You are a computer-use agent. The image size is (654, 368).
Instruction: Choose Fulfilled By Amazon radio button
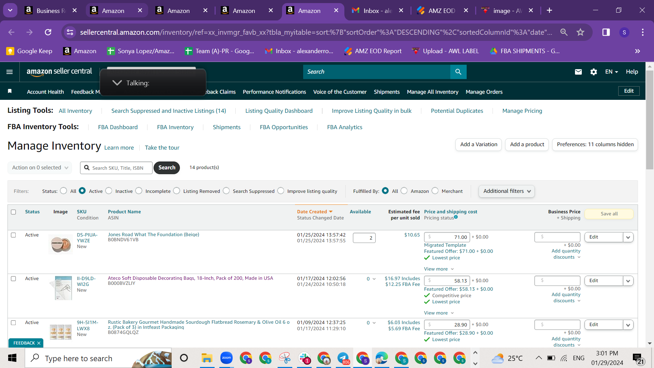click(x=404, y=191)
